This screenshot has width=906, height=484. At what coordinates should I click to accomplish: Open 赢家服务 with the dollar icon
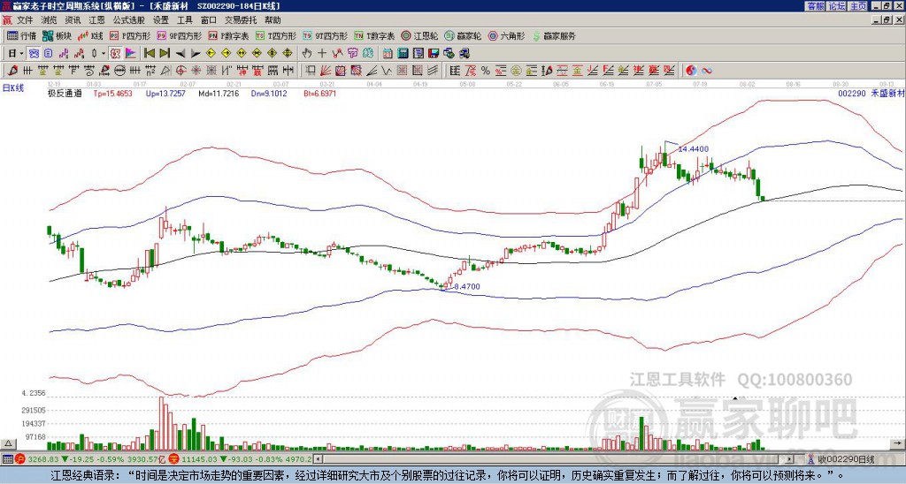[x=554, y=35]
